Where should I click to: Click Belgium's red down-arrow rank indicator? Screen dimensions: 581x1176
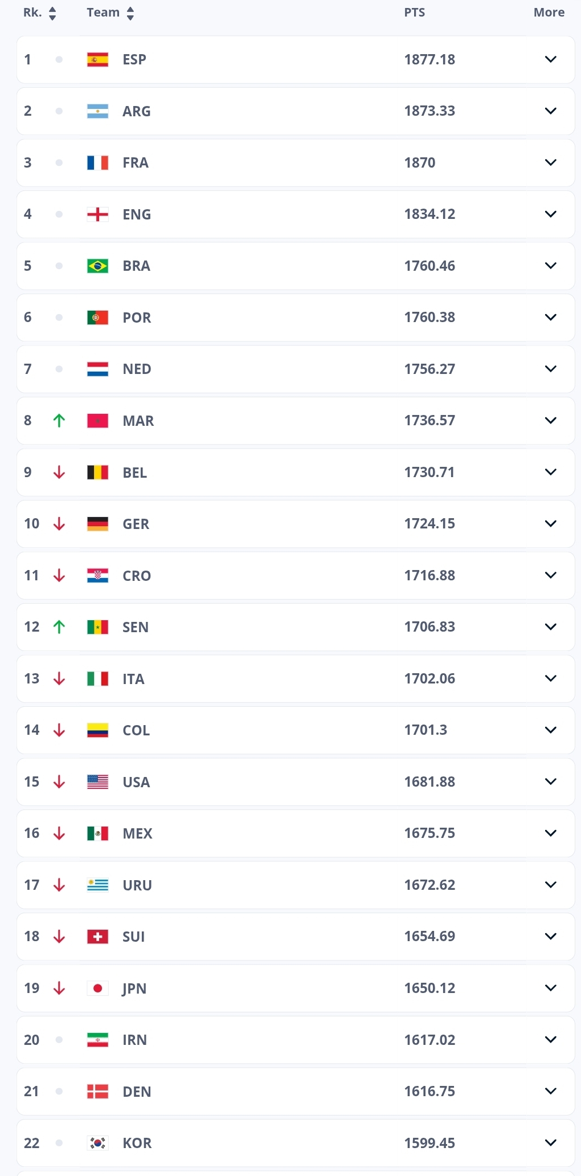[59, 473]
